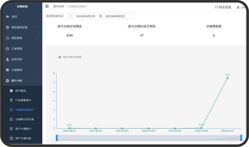Click the home dashboard icon in sidebar
Screen dimensions: 249x147
click(x=7, y=17)
